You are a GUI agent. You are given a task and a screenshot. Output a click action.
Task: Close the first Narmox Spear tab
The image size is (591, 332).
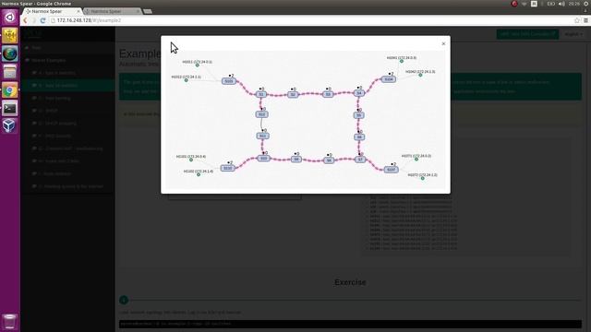point(78,11)
